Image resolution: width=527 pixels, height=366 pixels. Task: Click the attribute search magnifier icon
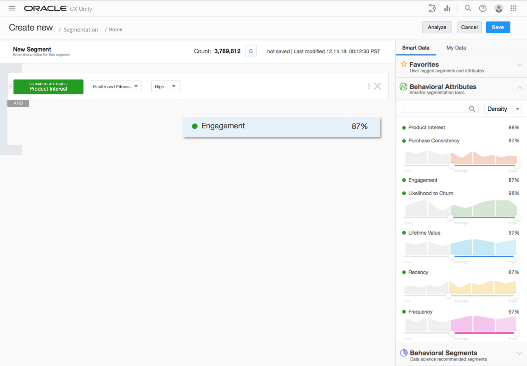point(472,109)
